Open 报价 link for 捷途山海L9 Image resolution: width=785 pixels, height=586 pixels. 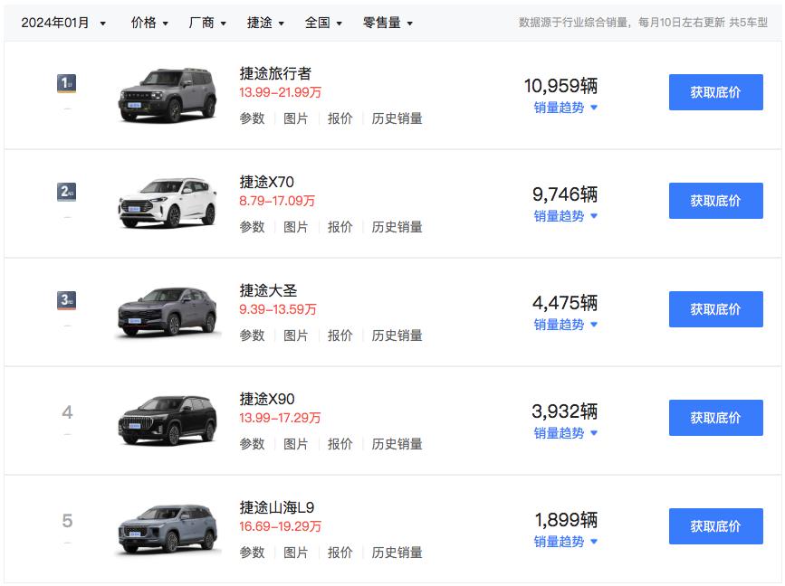(x=340, y=553)
